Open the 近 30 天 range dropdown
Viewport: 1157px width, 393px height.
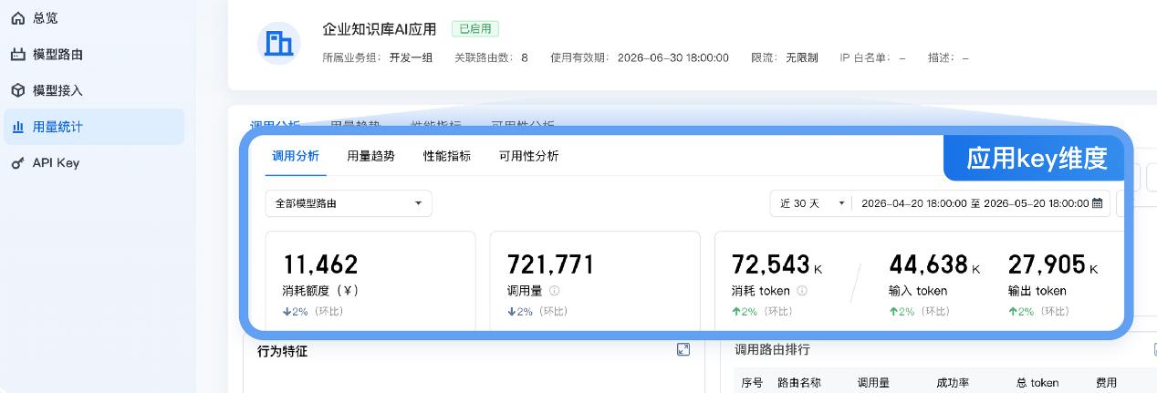pos(810,203)
